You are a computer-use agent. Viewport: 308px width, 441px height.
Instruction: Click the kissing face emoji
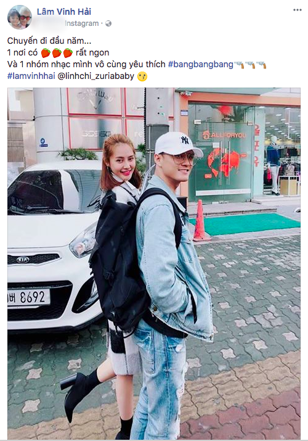(x=142, y=76)
